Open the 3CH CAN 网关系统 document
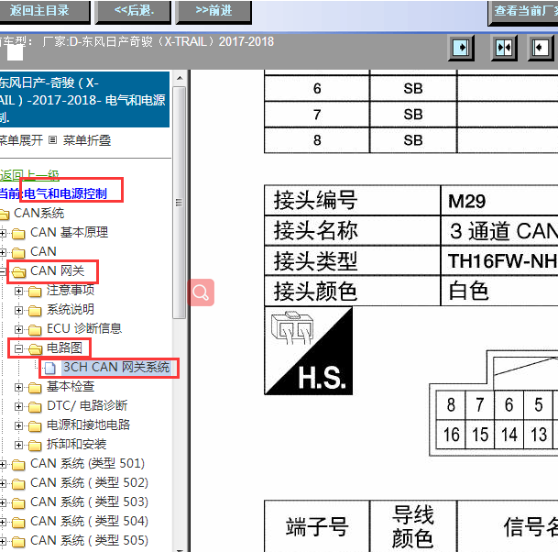Viewport: 558px width, 552px height. point(116,367)
